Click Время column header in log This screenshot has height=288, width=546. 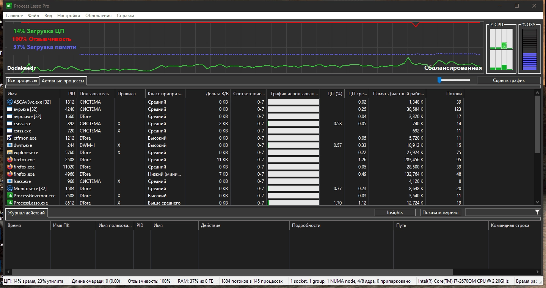(x=28, y=225)
